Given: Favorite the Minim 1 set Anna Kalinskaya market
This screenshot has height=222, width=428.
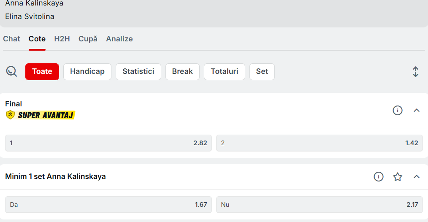Looking at the screenshot, I should click(x=398, y=177).
